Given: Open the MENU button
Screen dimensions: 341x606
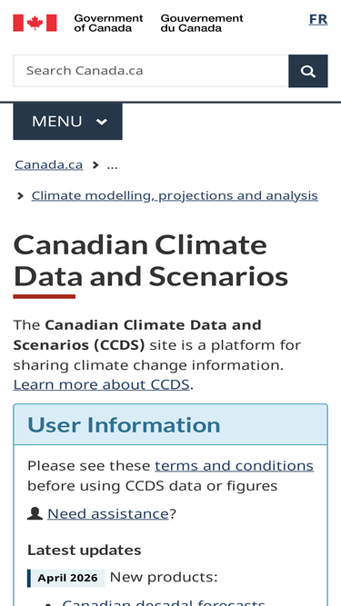Looking at the screenshot, I should 67,122.
